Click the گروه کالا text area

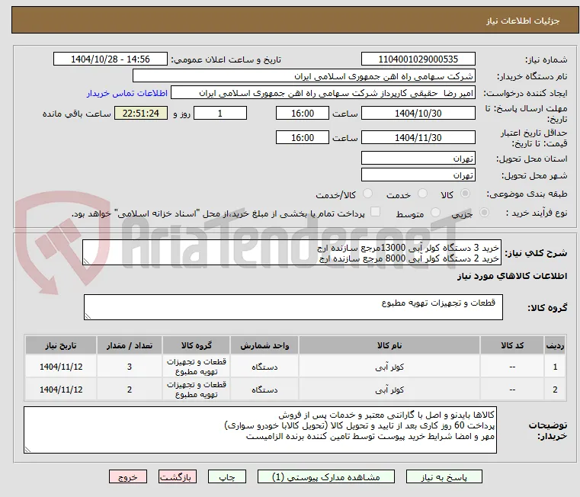coord(293,307)
